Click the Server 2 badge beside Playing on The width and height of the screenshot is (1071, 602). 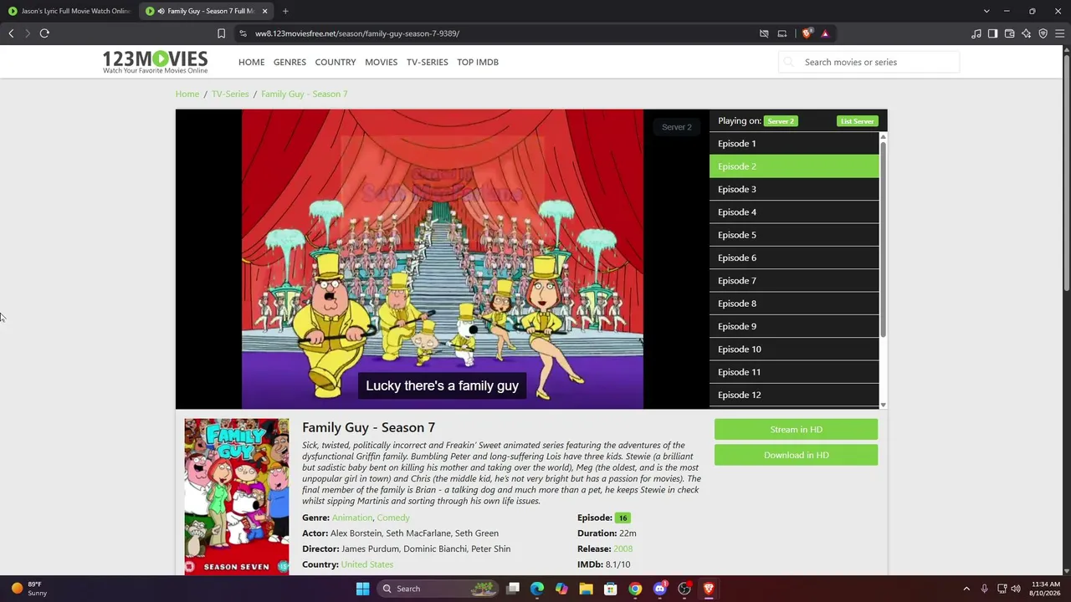(x=781, y=121)
